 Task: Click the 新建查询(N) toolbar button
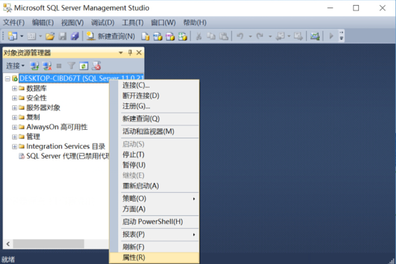click(111, 36)
